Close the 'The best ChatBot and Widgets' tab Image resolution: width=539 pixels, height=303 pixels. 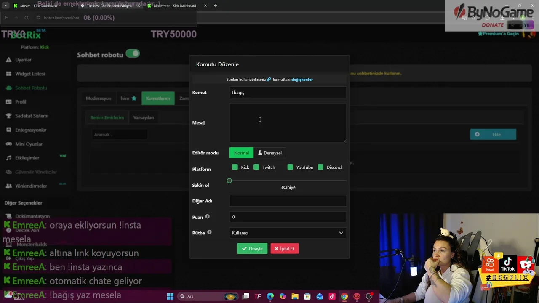tap(139, 5)
